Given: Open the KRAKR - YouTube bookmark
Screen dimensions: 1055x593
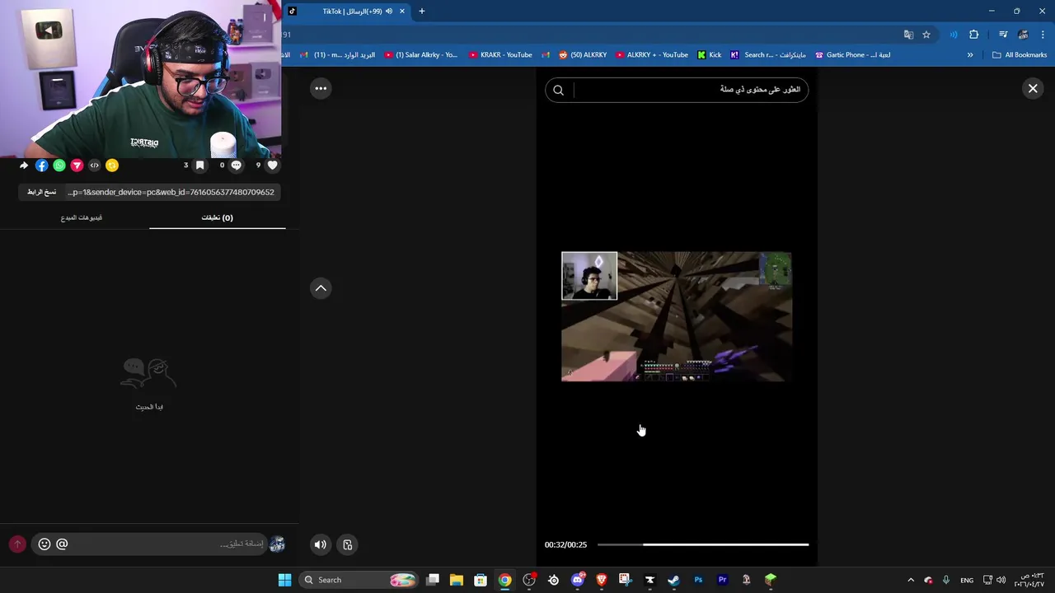Looking at the screenshot, I should (x=500, y=55).
